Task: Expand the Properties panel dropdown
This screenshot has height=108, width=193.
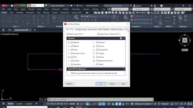Action: pyautogui.click(x=136, y=26)
